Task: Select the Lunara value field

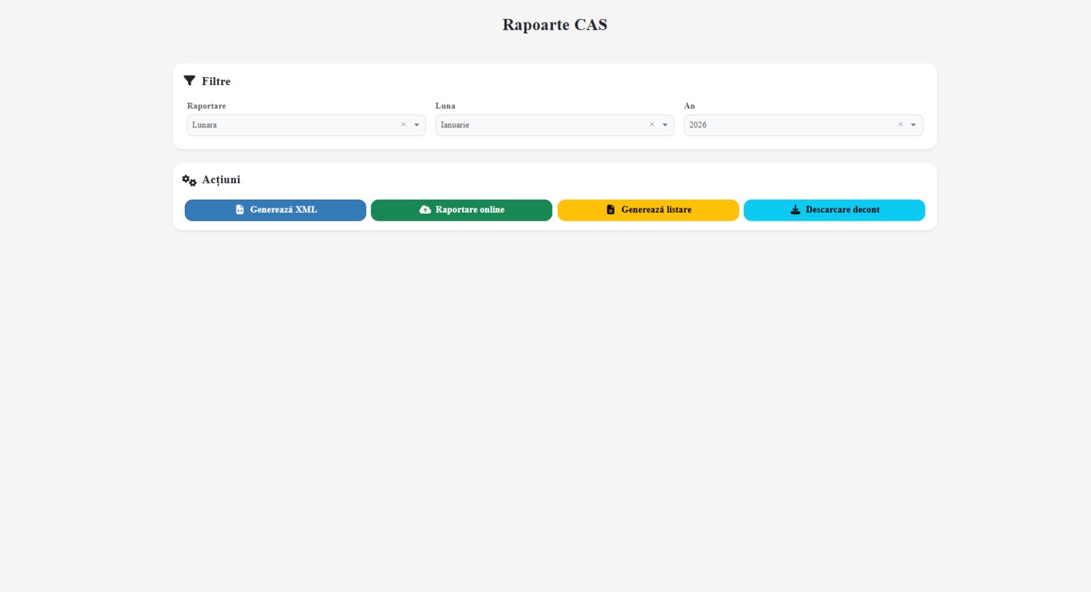Action: 306,125
